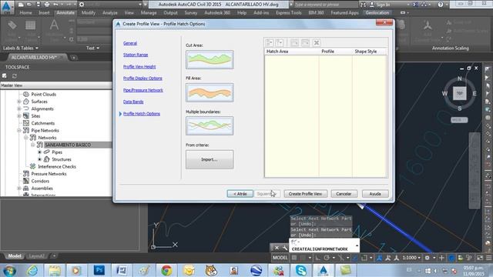This screenshot has width=493, height=277.
Task: Click Create Profile View button
Action: coord(305,194)
